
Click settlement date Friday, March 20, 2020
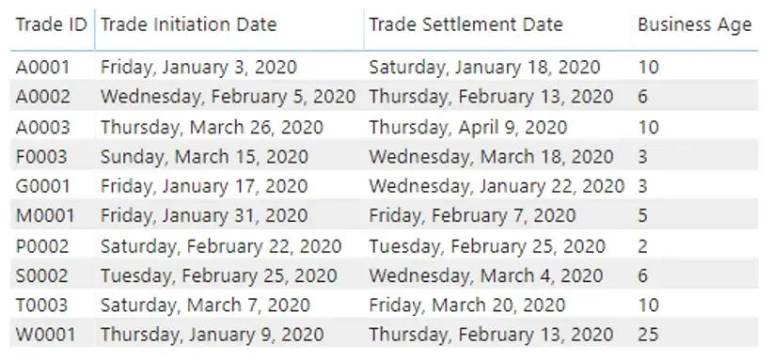466,305
